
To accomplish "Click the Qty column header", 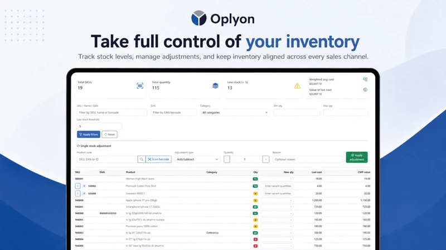I will (255, 172).
